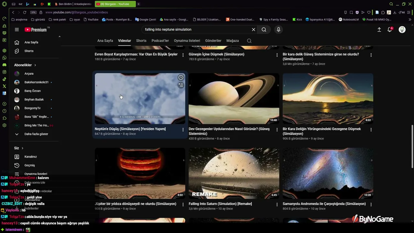Reload the current page
Screen dimensions: 414x233
tap(25, 12)
